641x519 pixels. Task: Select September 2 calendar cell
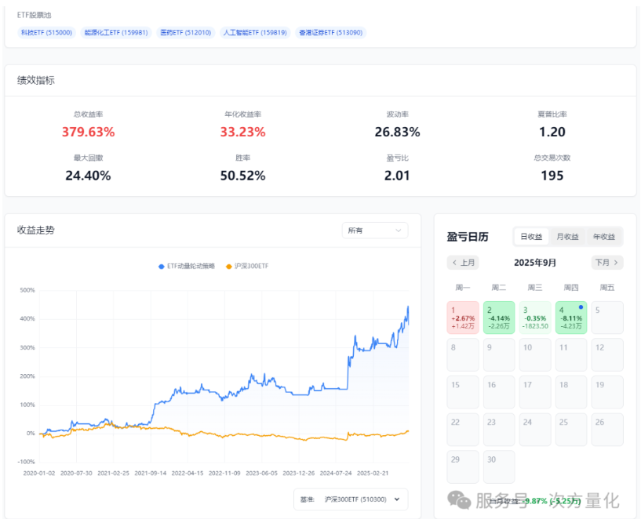point(498,318)
